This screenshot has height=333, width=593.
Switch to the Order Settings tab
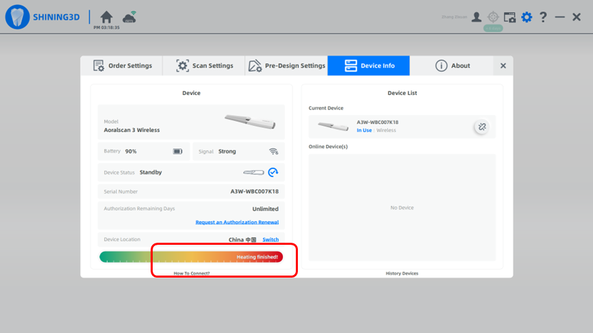[122, 66]
